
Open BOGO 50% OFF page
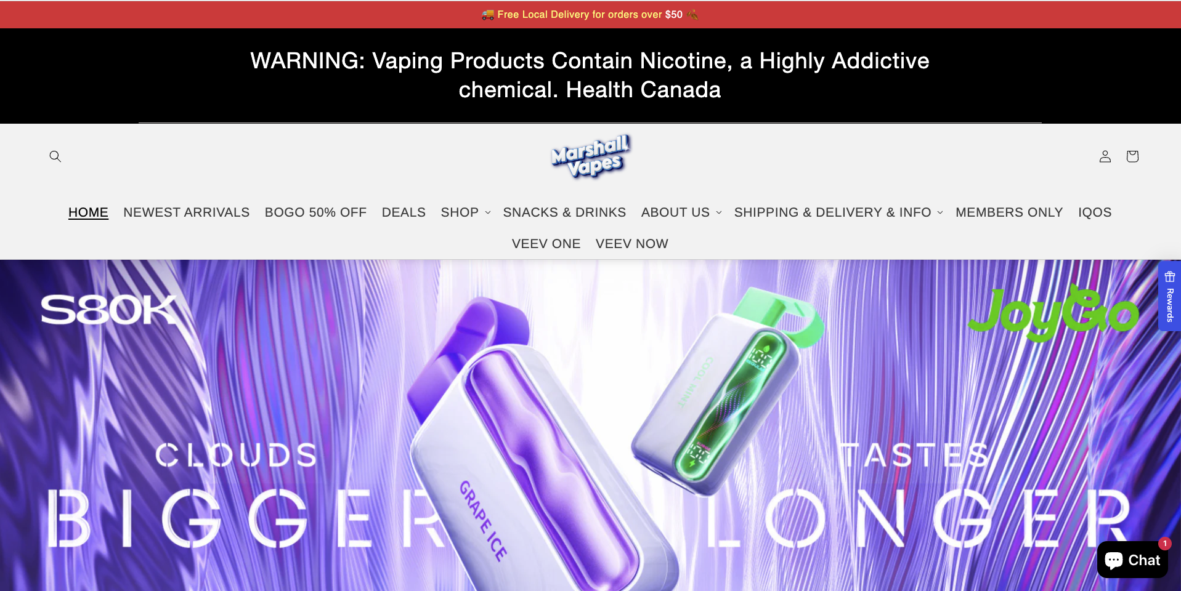coord(315,212)
